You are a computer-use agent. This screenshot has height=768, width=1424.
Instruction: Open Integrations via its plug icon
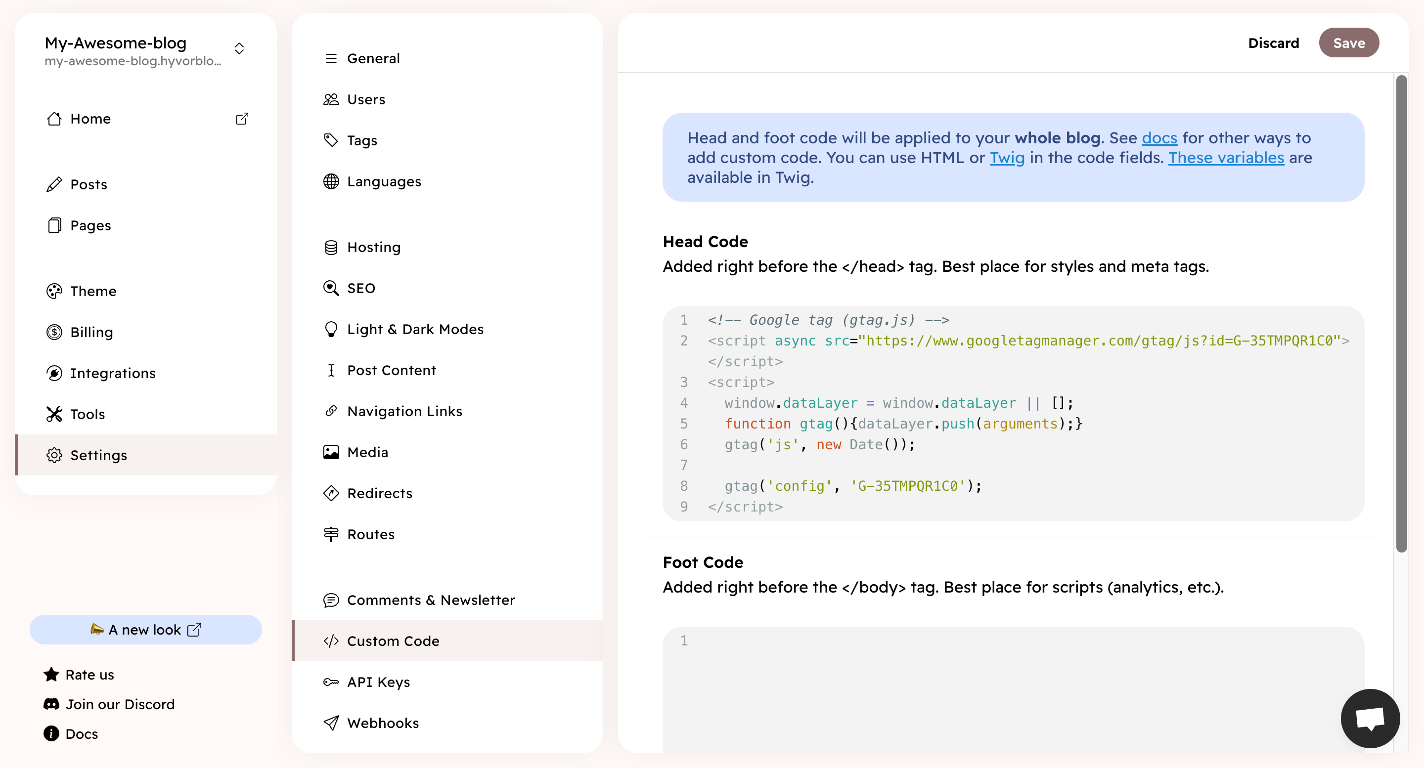[x=53, y=373]
